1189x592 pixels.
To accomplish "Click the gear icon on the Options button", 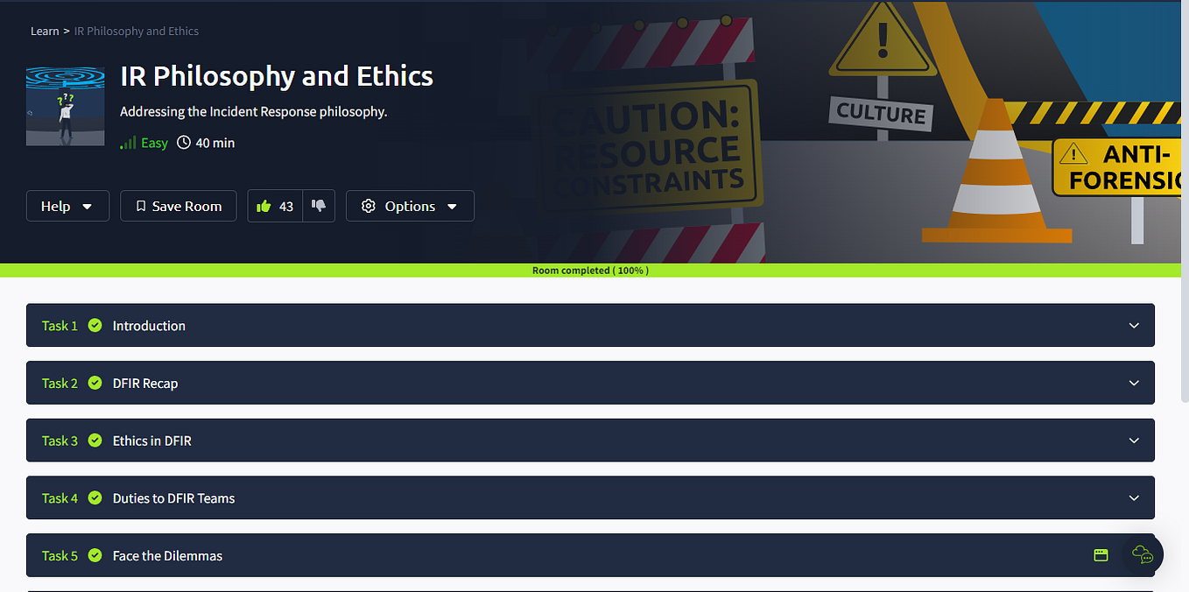I will [x=369, y=206].
